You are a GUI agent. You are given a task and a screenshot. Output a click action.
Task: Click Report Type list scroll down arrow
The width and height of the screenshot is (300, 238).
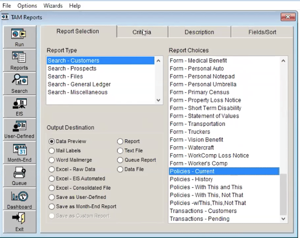click(x=158, y=100)
